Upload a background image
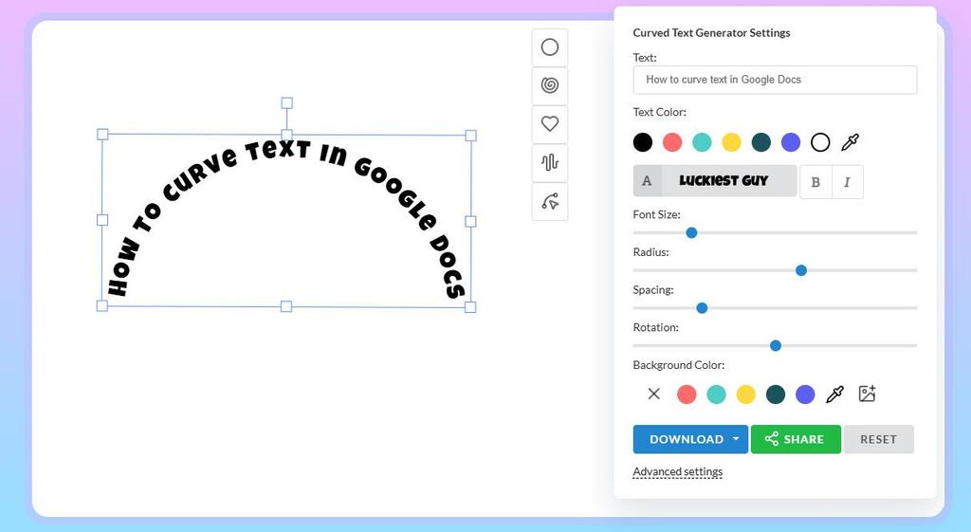 867,394
